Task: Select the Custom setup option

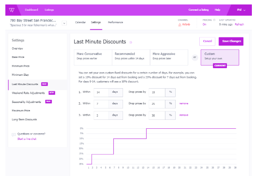Action: [220, 57]
